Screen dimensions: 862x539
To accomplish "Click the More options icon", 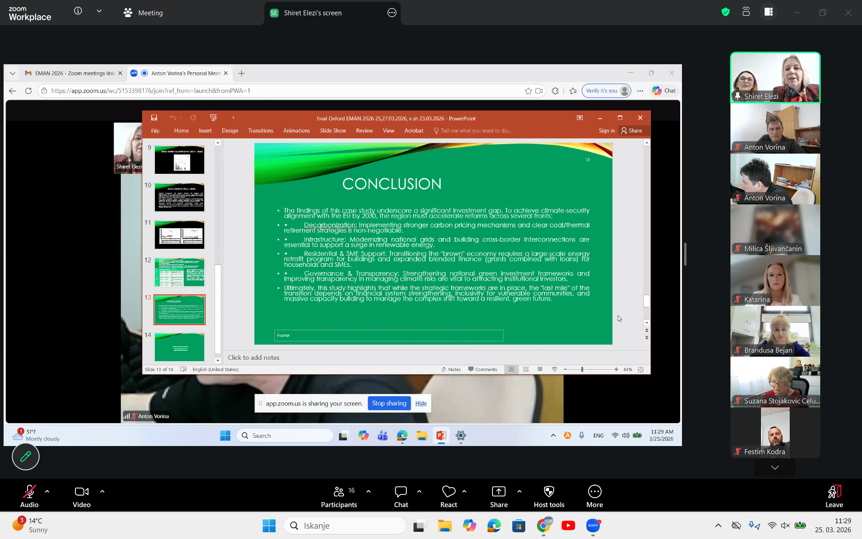I will (594, 492).
